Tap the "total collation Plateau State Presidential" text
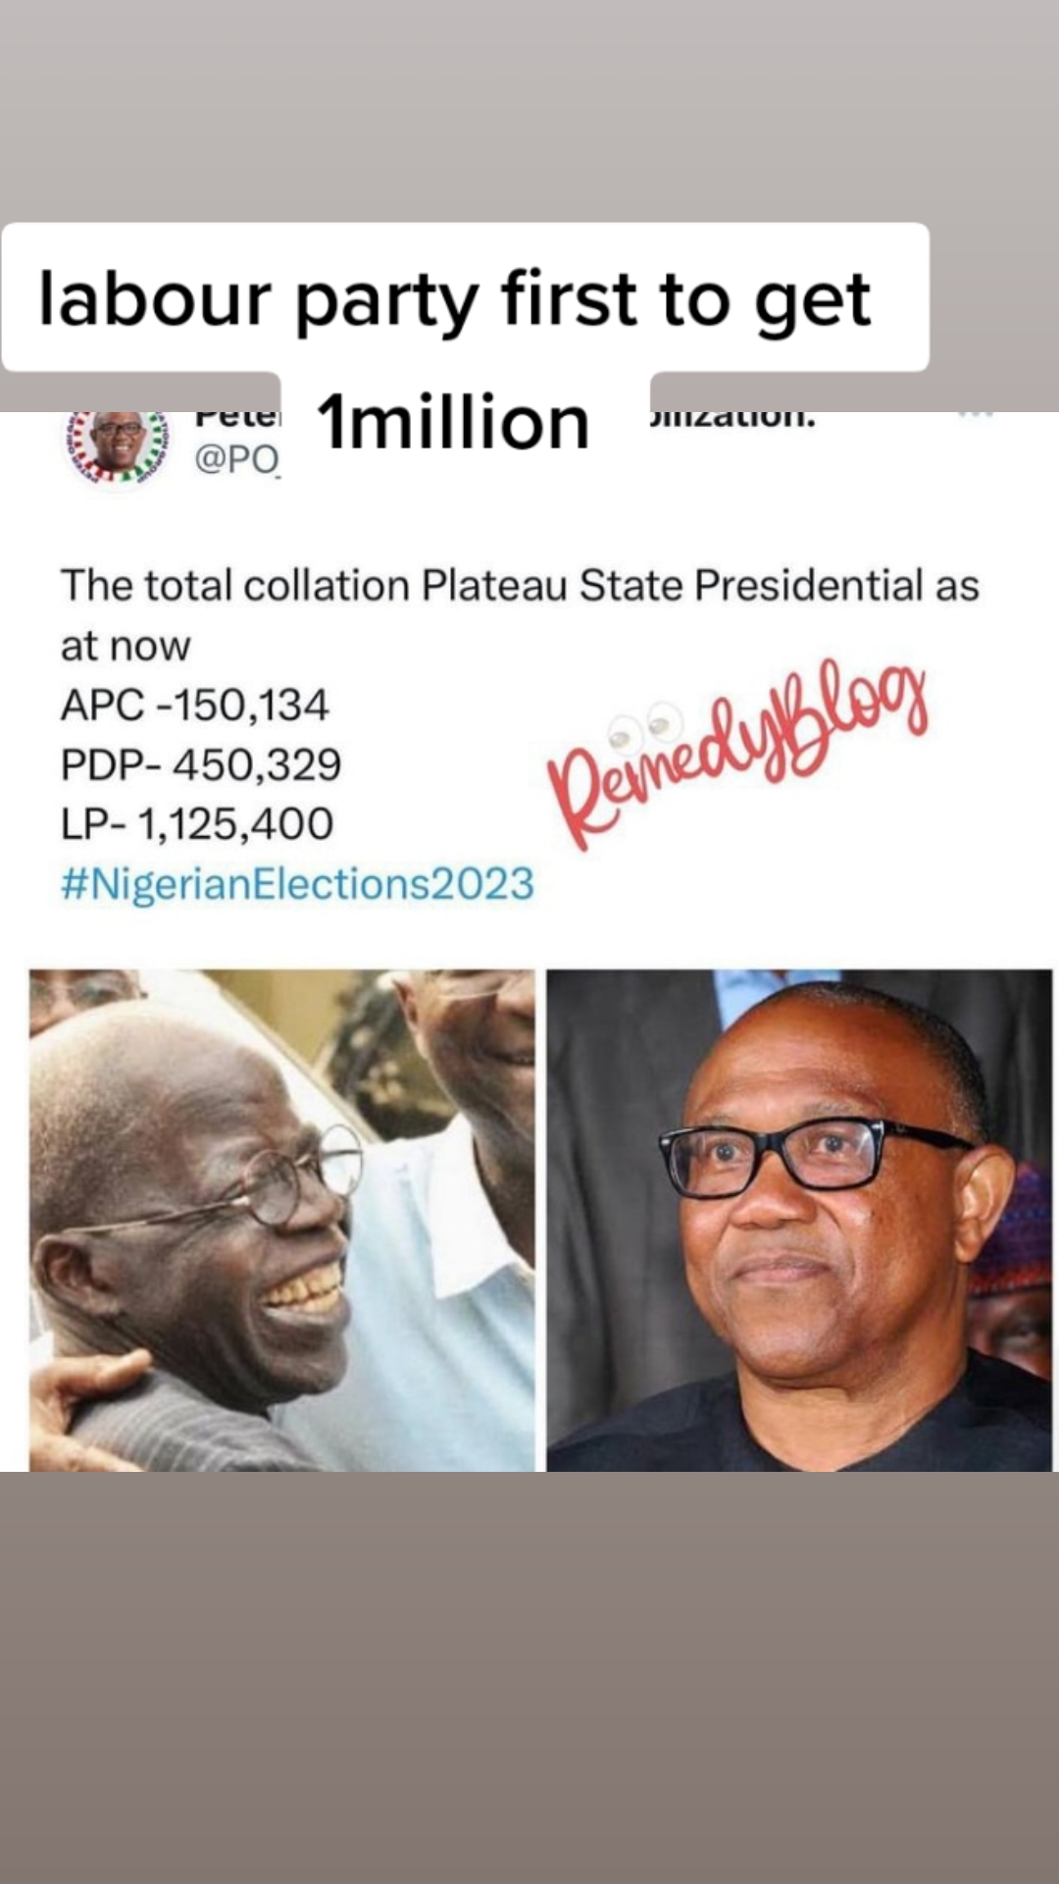 (x=520, y=586)
